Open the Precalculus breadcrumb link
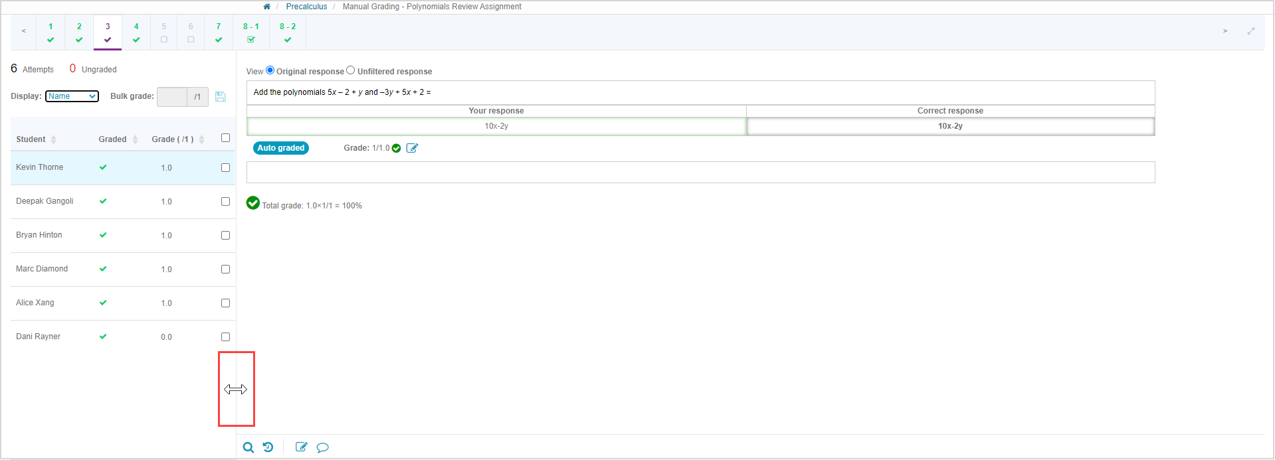 (306, 7)
